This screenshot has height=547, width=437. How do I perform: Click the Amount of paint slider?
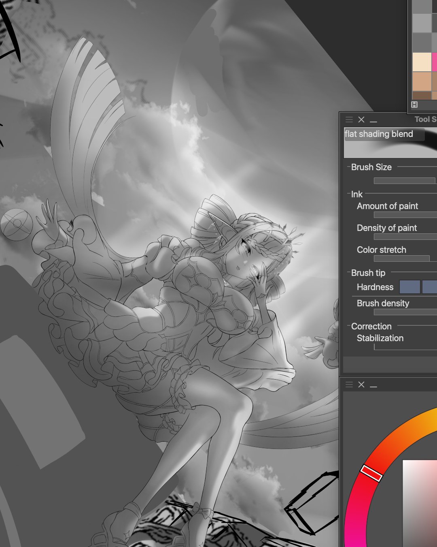(405, 215)
